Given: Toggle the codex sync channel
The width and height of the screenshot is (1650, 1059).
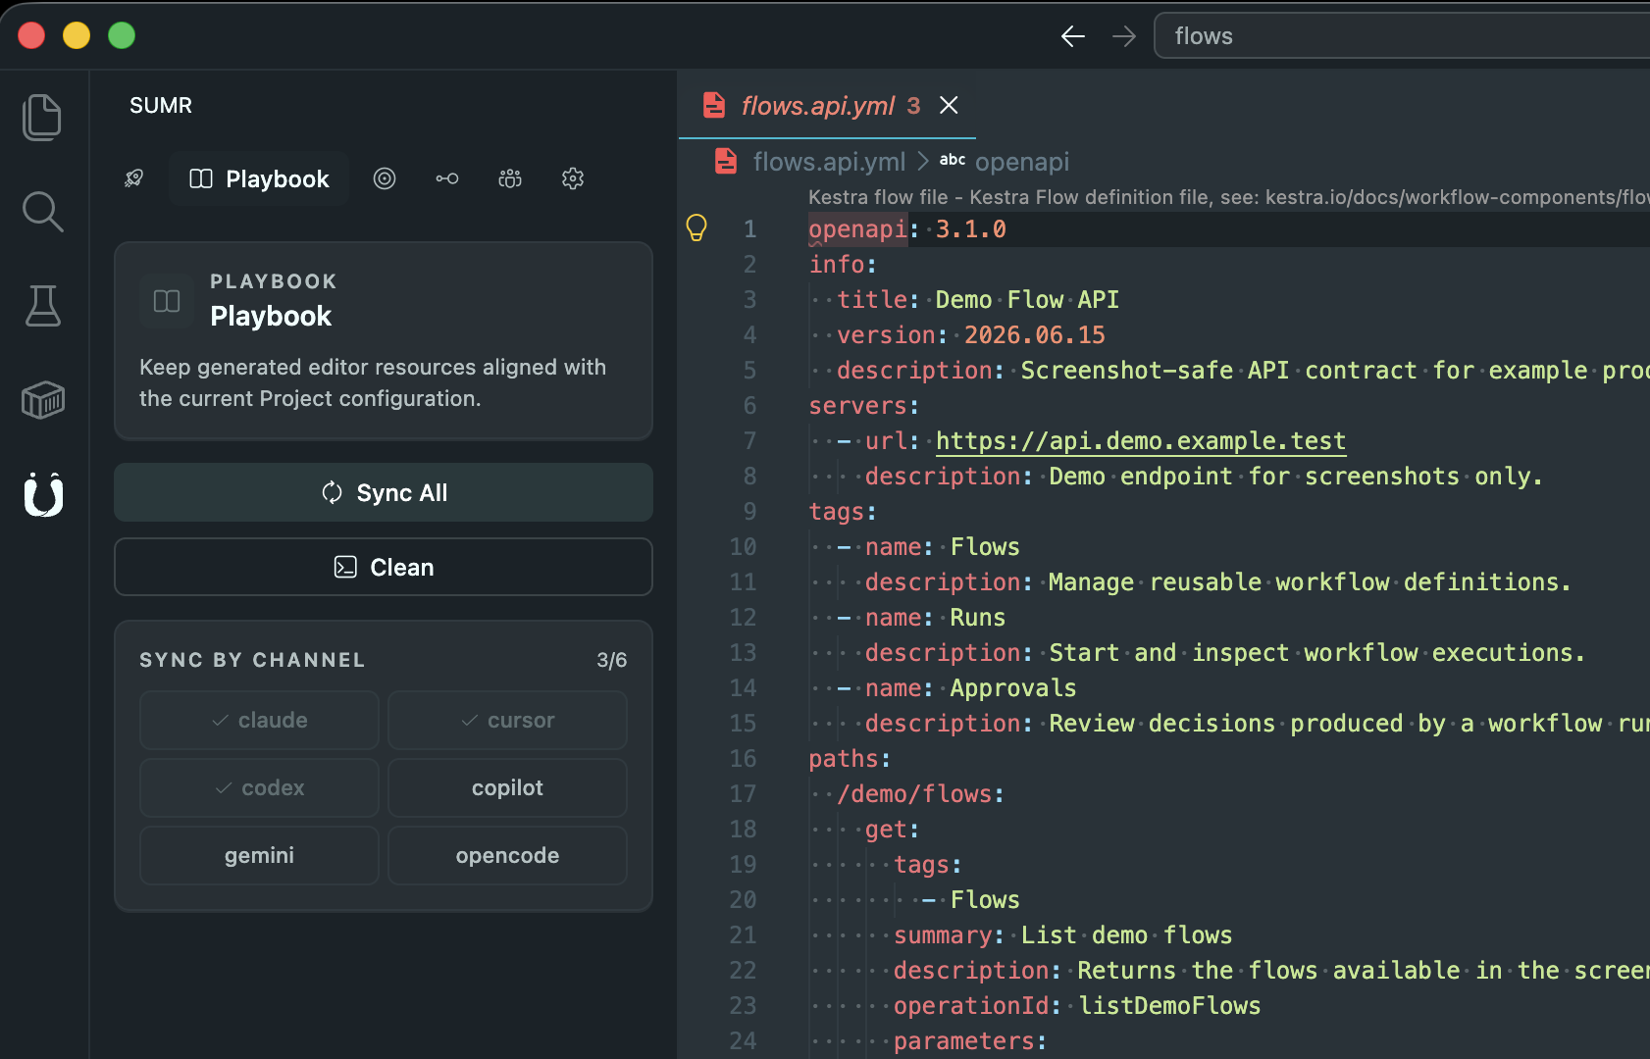Looking at the screenshot, I should tap(259, 787).
